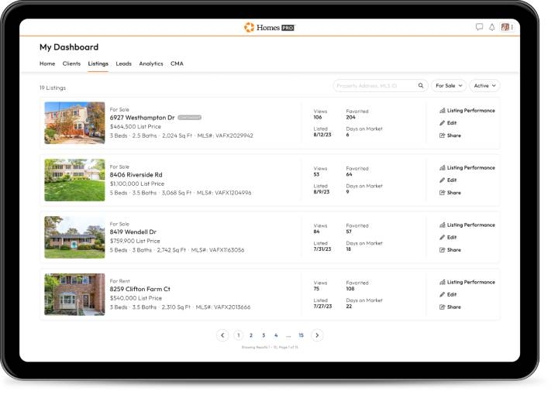Click the Share icon for 6927 Westhampton Dr
Image resolution: width=558 pixels, height=405 pixels.
click(442, 136)
